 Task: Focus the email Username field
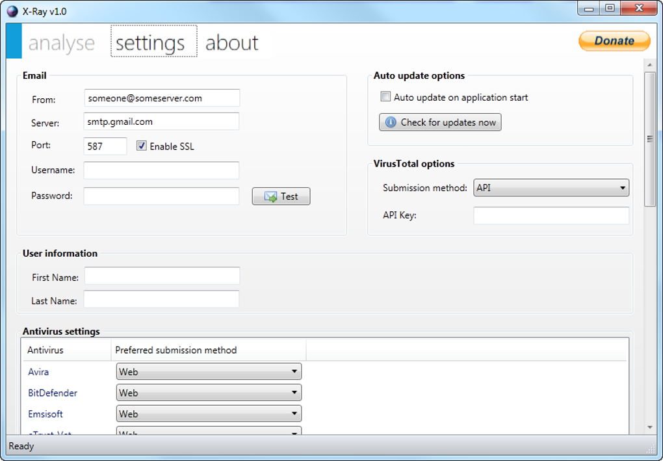(x=161, y=170)
